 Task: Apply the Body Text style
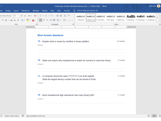tap(91, 18)
